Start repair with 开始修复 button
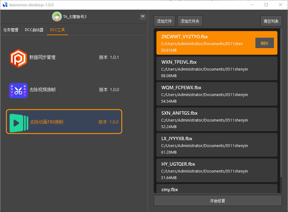This screenshot has height=212, width=288. tap(217, 200)
